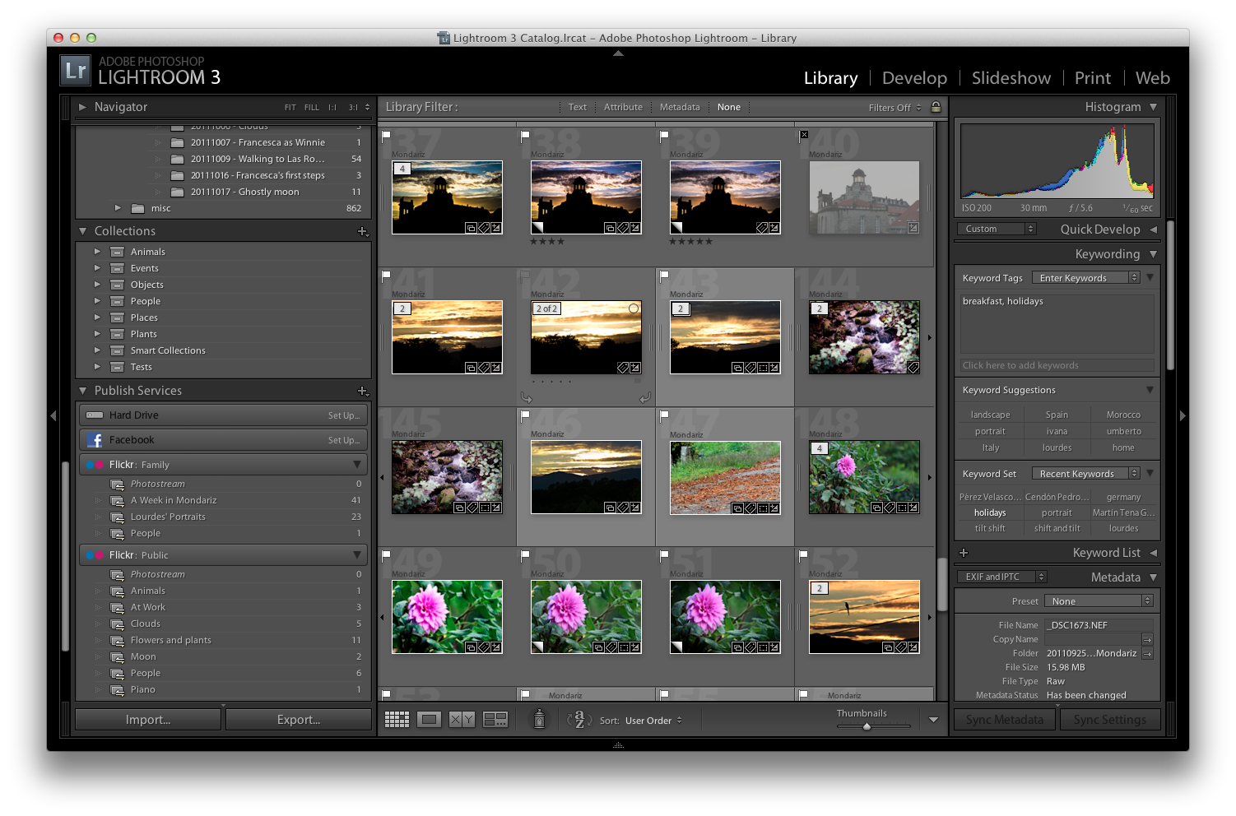Viewport: 1236px width, 816px height.
Task: Toggle quick collection circle on photo 142
Action: pos(634,308)
